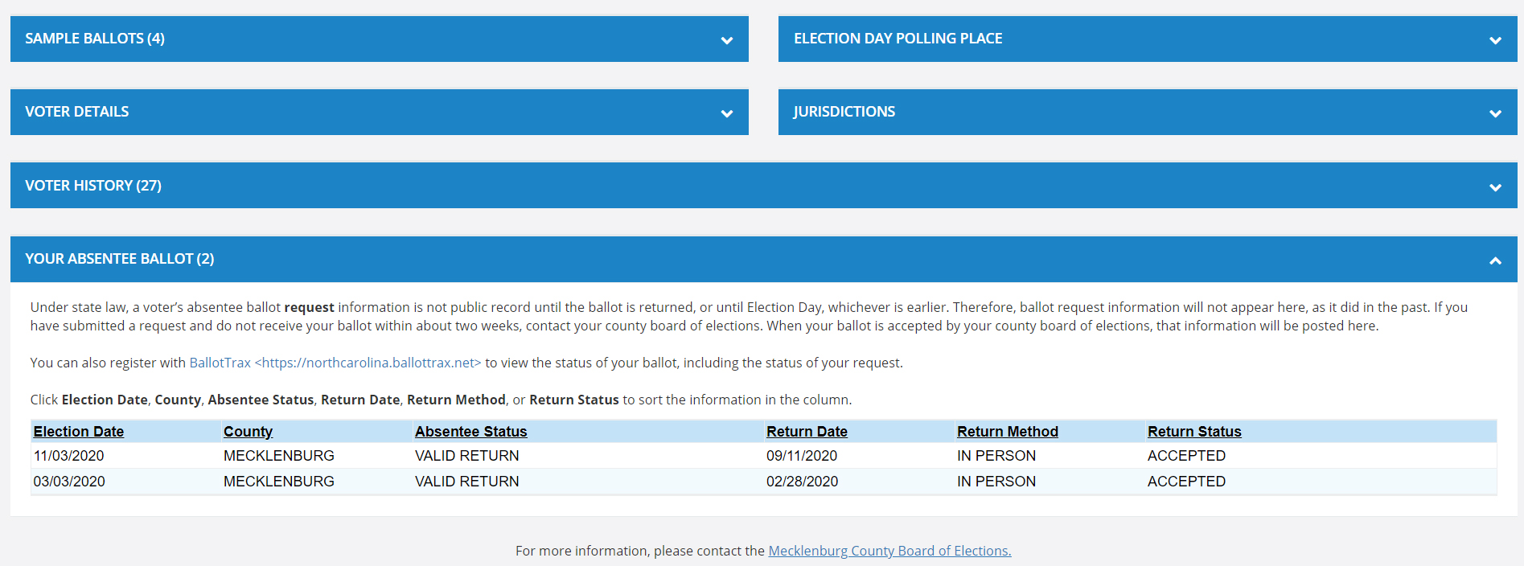This screenshot has width=1524, height=566.
Task: Click the chevron on Election Day Polling Place
Action: pos(1495,40)
